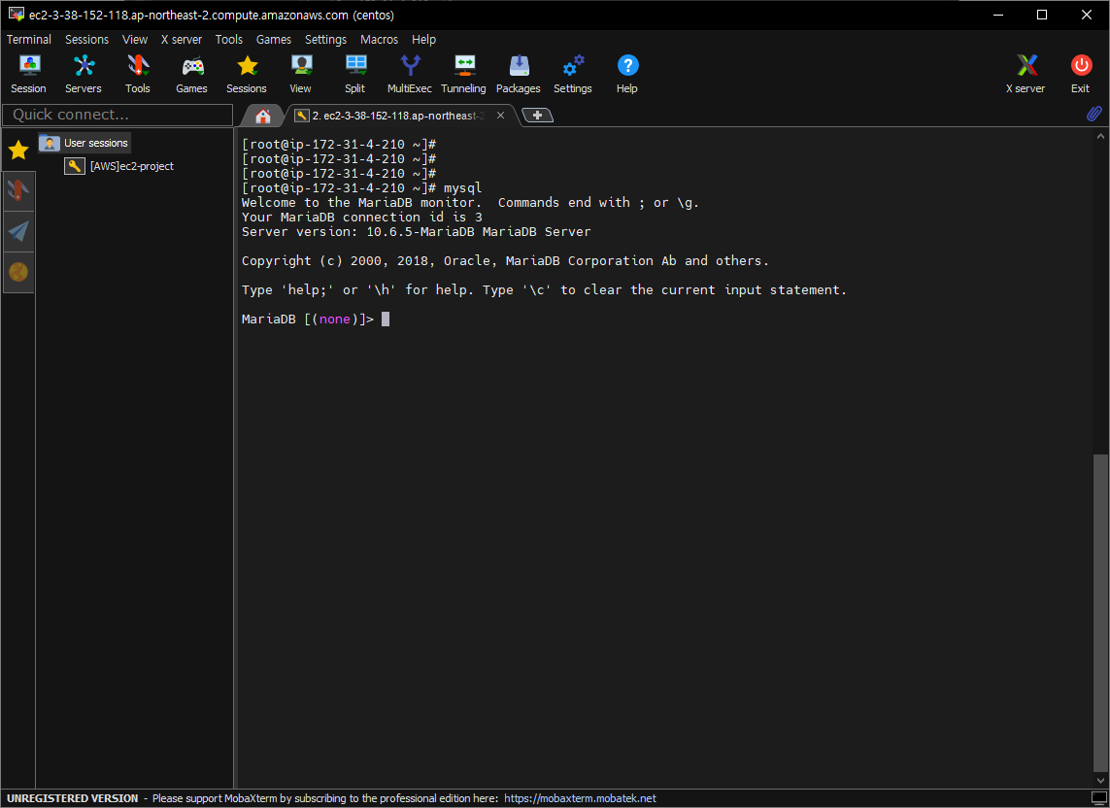Viewport: 1110px width, 808px height.
Task: Click the terminal scroll down arrow
Action: click(x=1100, y=781)
